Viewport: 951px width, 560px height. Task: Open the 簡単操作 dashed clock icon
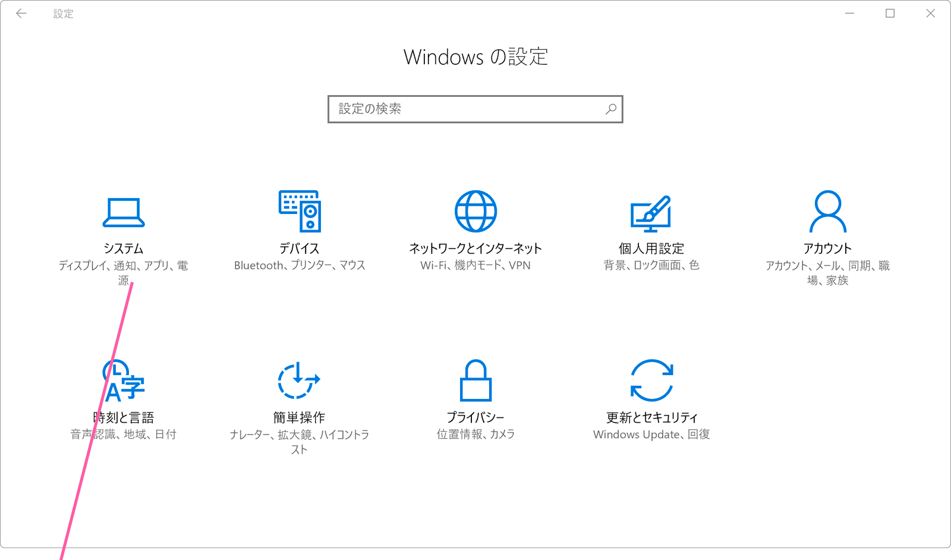click(x=299, y=380)
